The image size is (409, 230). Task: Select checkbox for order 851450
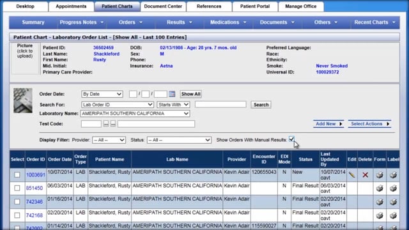[x=17, y=188]
